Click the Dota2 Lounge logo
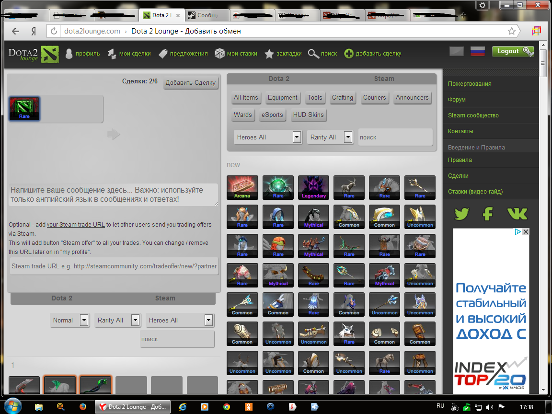The height and width of the screenshot is (414, 552). pyautogui.click(x=34, y=54)
